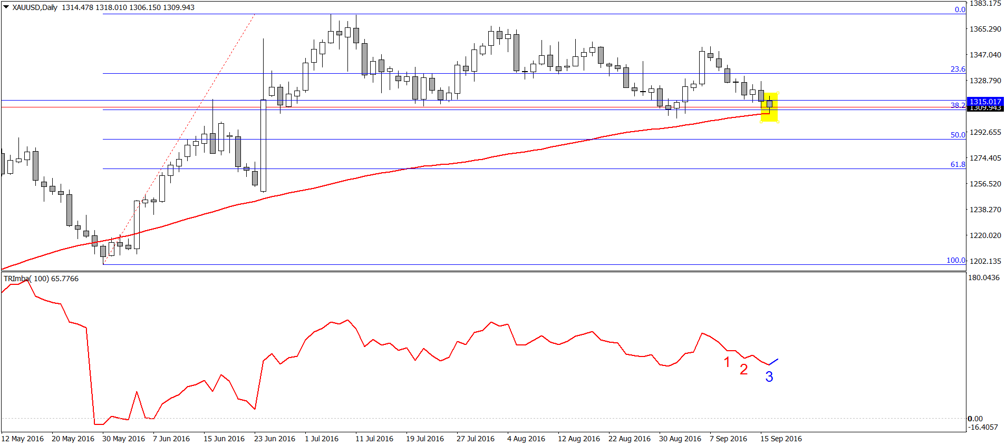Click the 27 Jul 2016 date label
This screenshot has height=446, width=1006.
pyautogui.click(x=476, y=439)
